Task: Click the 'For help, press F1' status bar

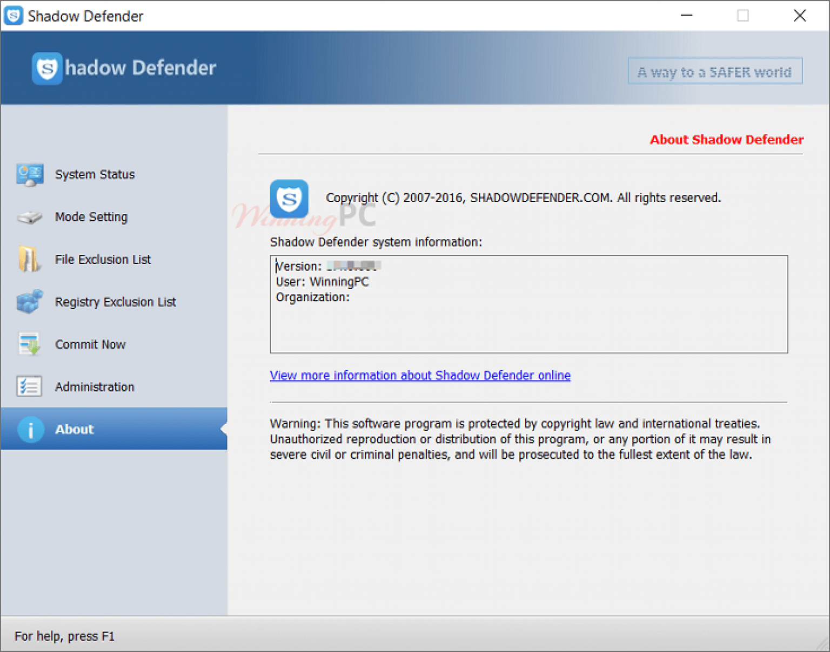Action: tap(64, 636)
